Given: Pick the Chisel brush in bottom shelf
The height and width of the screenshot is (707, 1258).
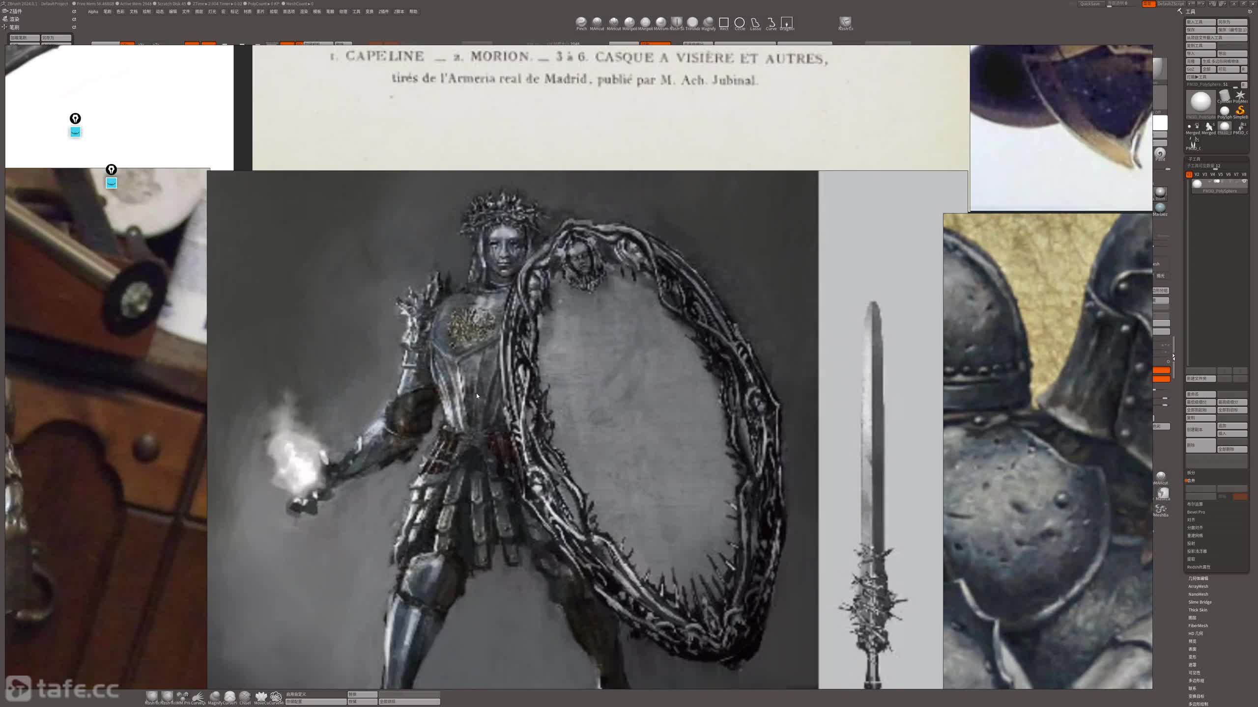Looking at the screenshot, I should [x=245, y=698].
